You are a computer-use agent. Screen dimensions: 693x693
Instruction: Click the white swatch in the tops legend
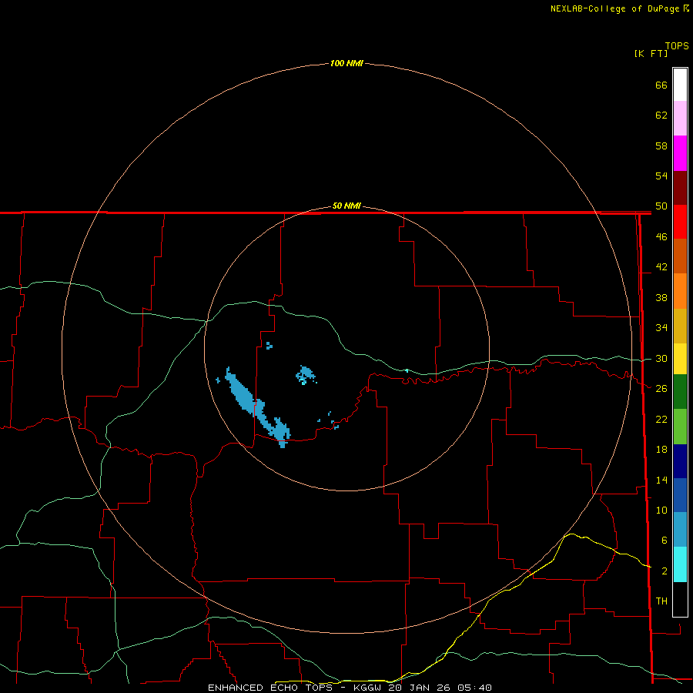(680, 85)
